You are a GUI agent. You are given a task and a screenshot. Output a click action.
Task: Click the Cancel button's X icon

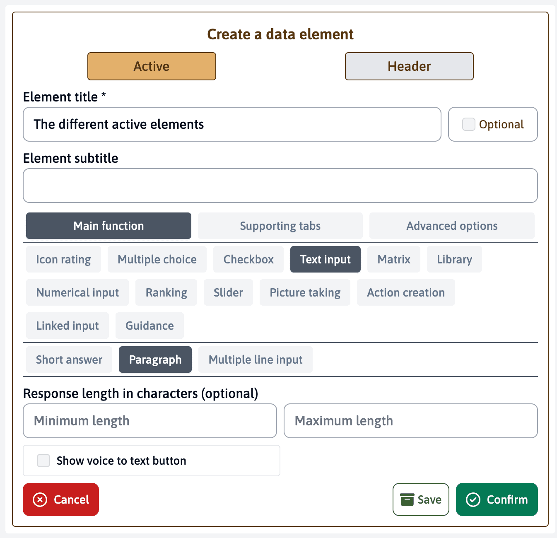pyautogui.click(x=40, y=499)
